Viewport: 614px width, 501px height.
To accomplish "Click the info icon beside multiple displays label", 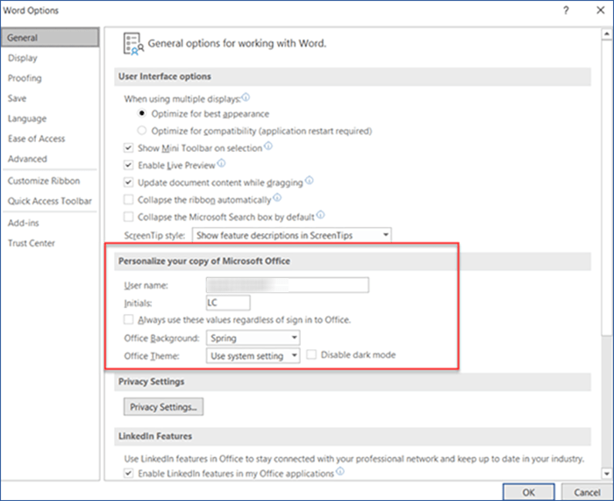I will point(246,97).
